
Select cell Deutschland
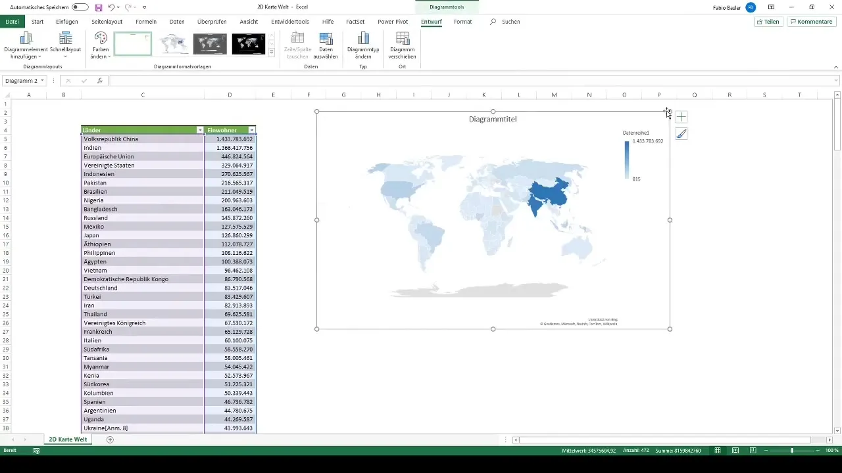point(142,288)
